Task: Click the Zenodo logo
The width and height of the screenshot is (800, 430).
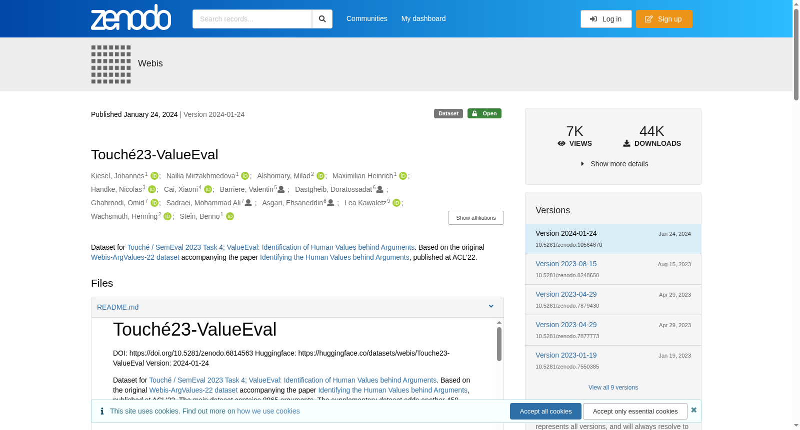Action: point(131,17)
